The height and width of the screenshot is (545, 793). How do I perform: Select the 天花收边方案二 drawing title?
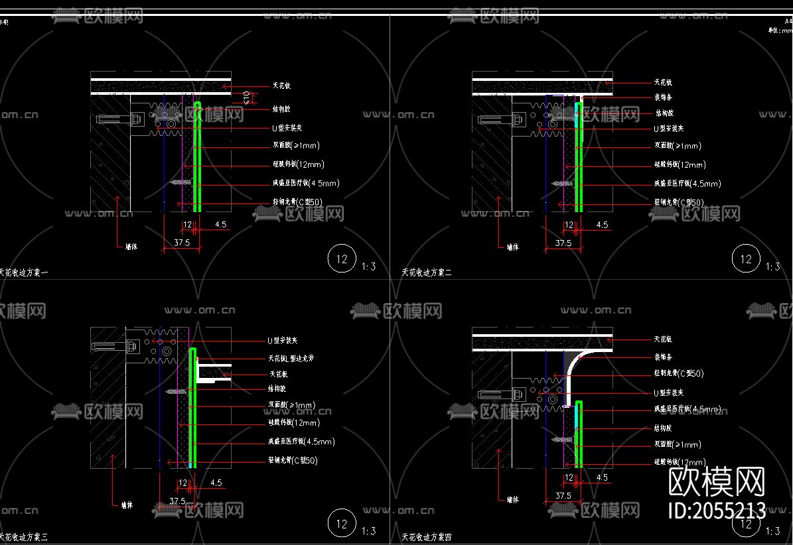coord(426,272)
